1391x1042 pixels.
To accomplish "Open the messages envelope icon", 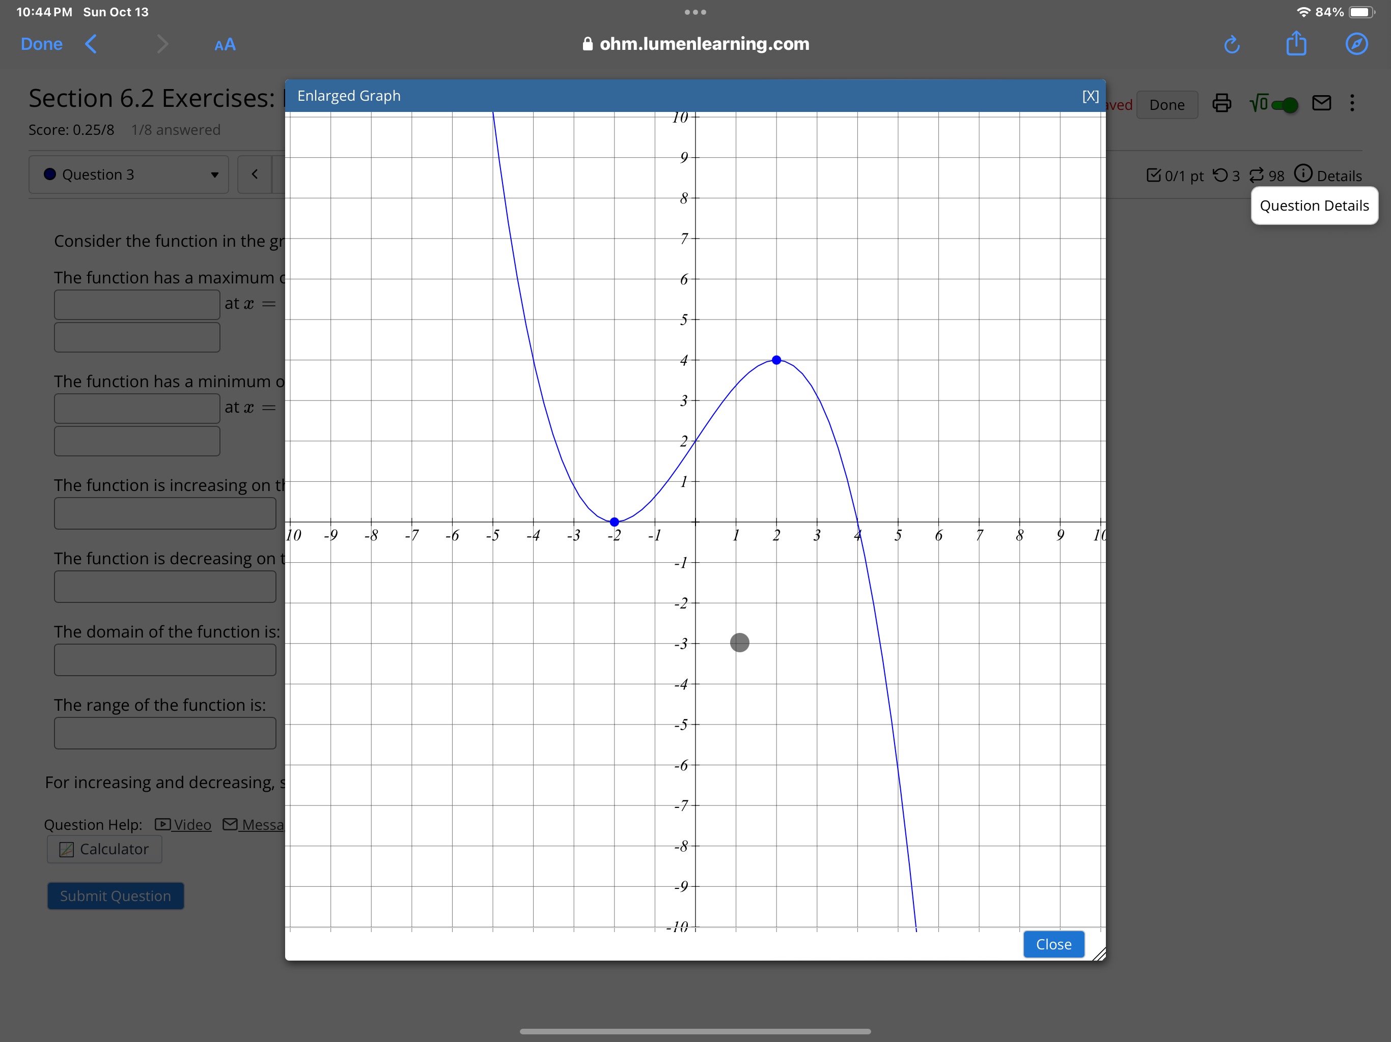I will pos(1321,103).
